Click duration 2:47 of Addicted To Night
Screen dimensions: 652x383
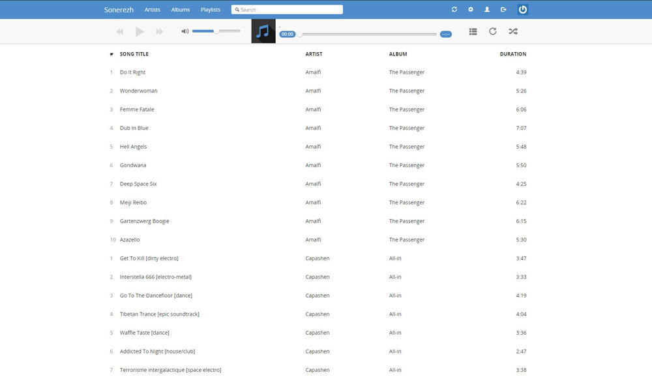click(x=521, y=352)
